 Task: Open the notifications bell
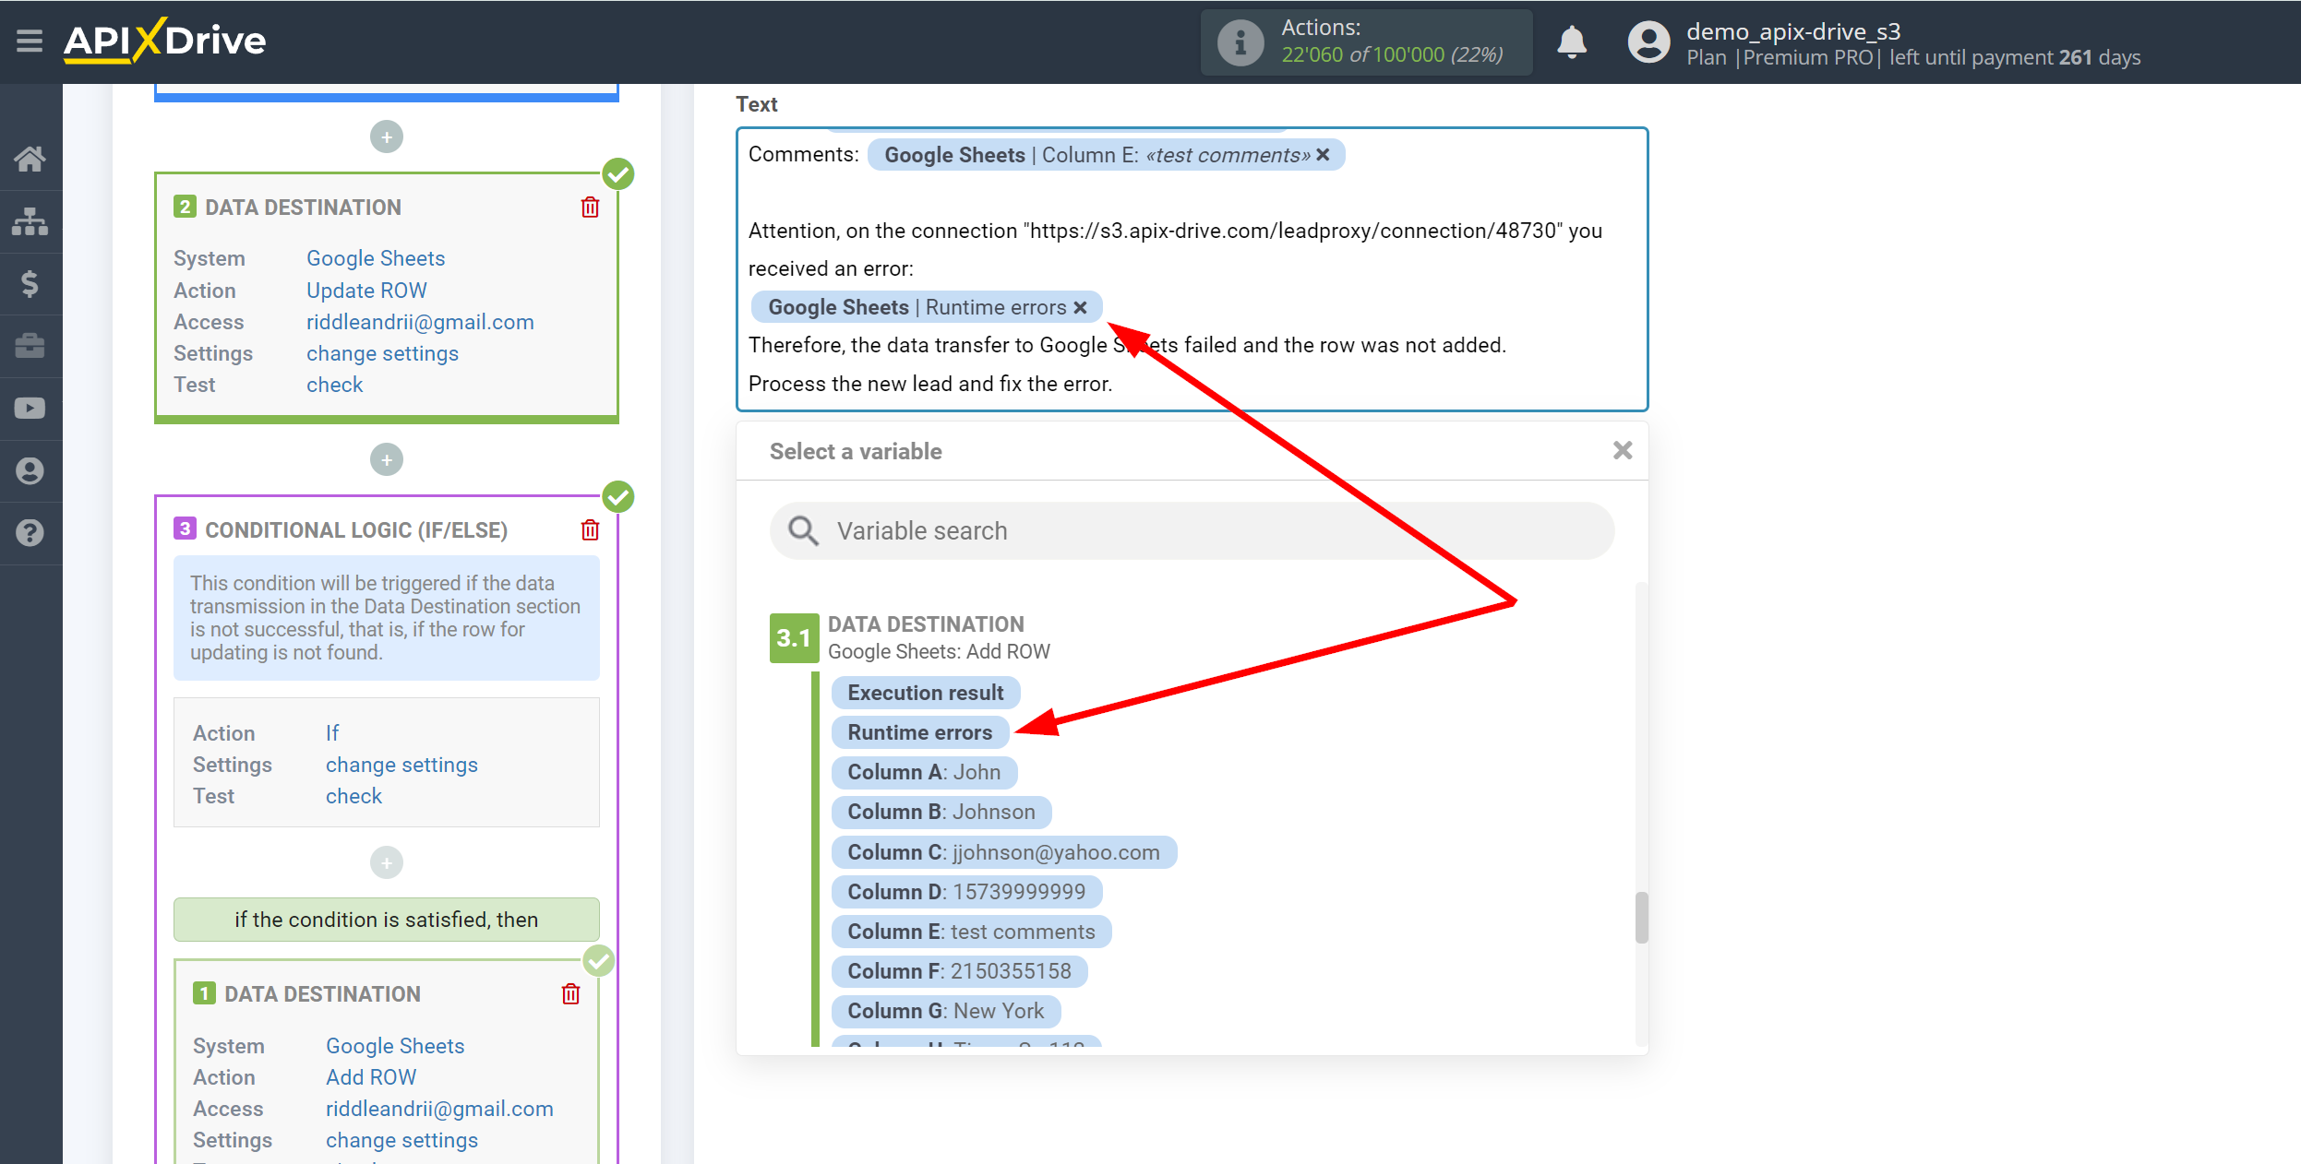pyautogui.click(x=1572, y=42)
